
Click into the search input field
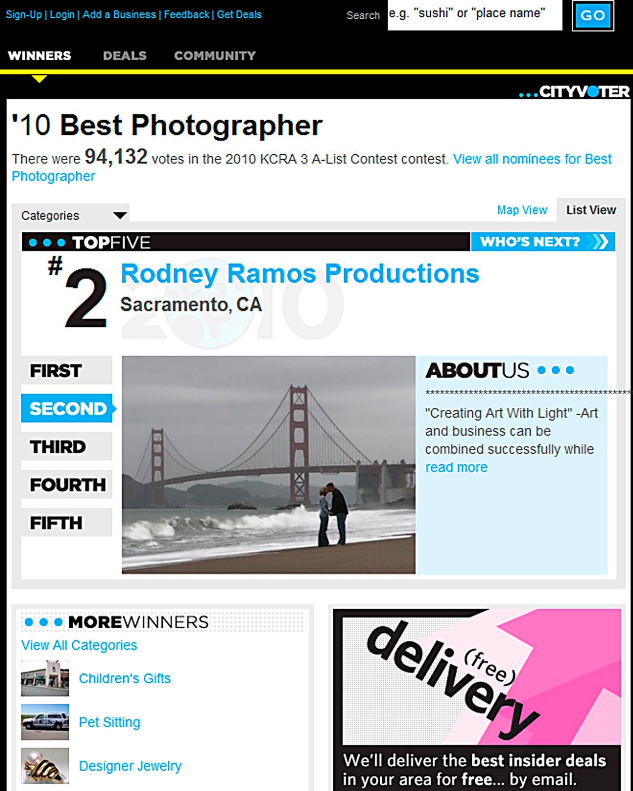(x=475, y=15)
